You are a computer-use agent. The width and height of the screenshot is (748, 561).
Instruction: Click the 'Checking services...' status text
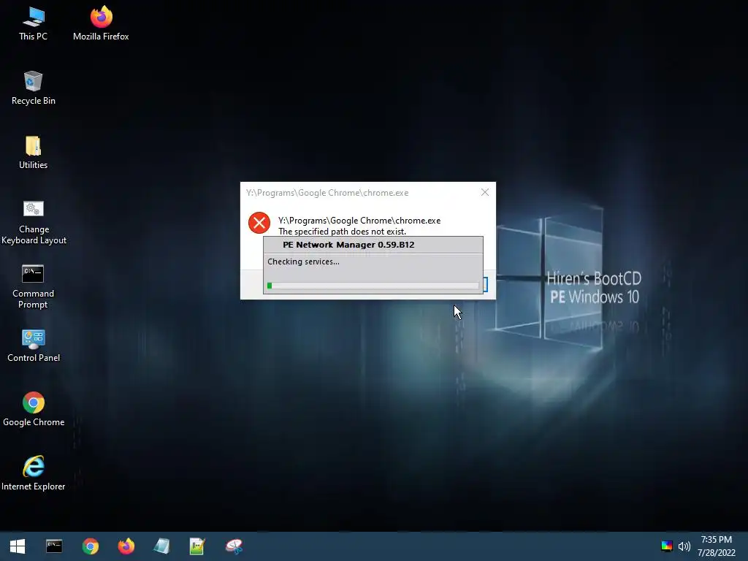coord(303,262)
